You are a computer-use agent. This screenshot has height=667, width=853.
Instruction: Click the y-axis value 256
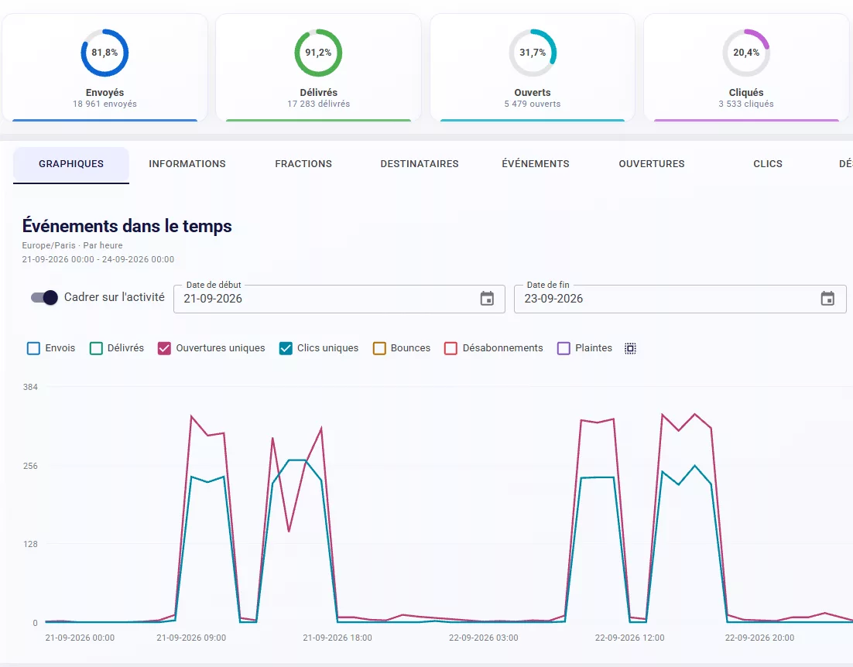pyautogui.click(x=30, y=466)
